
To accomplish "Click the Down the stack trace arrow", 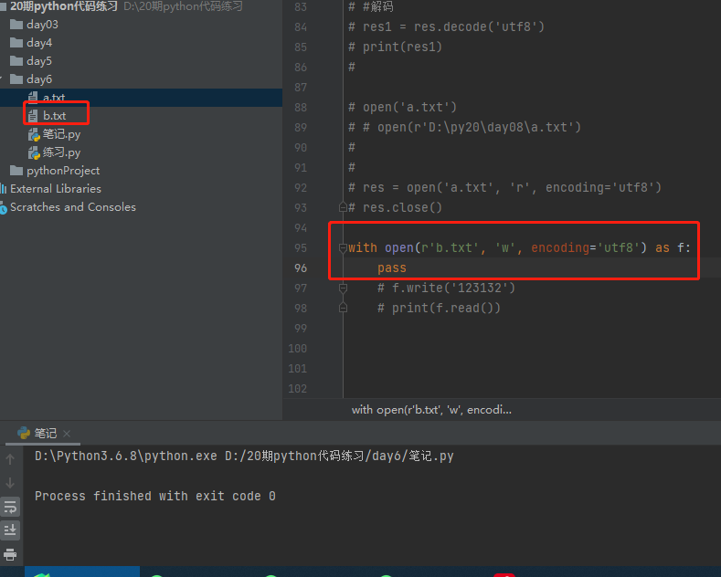I will 10,483.
